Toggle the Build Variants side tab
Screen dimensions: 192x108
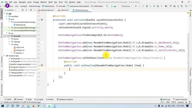(x=1, y=90)
